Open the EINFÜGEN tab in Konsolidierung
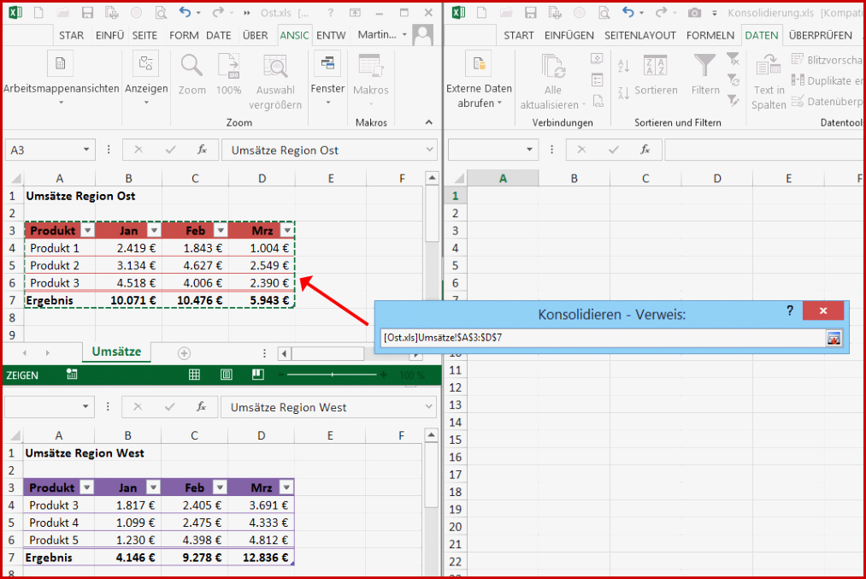This screenshot has height=579, width=866. click(568, 35)
